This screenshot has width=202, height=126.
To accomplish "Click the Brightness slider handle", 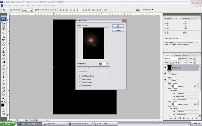I will point(88,67).
